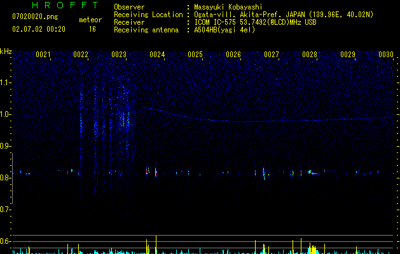400x254 pixels.
Task: Click the Receiving Location label
Action: (148, 15)
